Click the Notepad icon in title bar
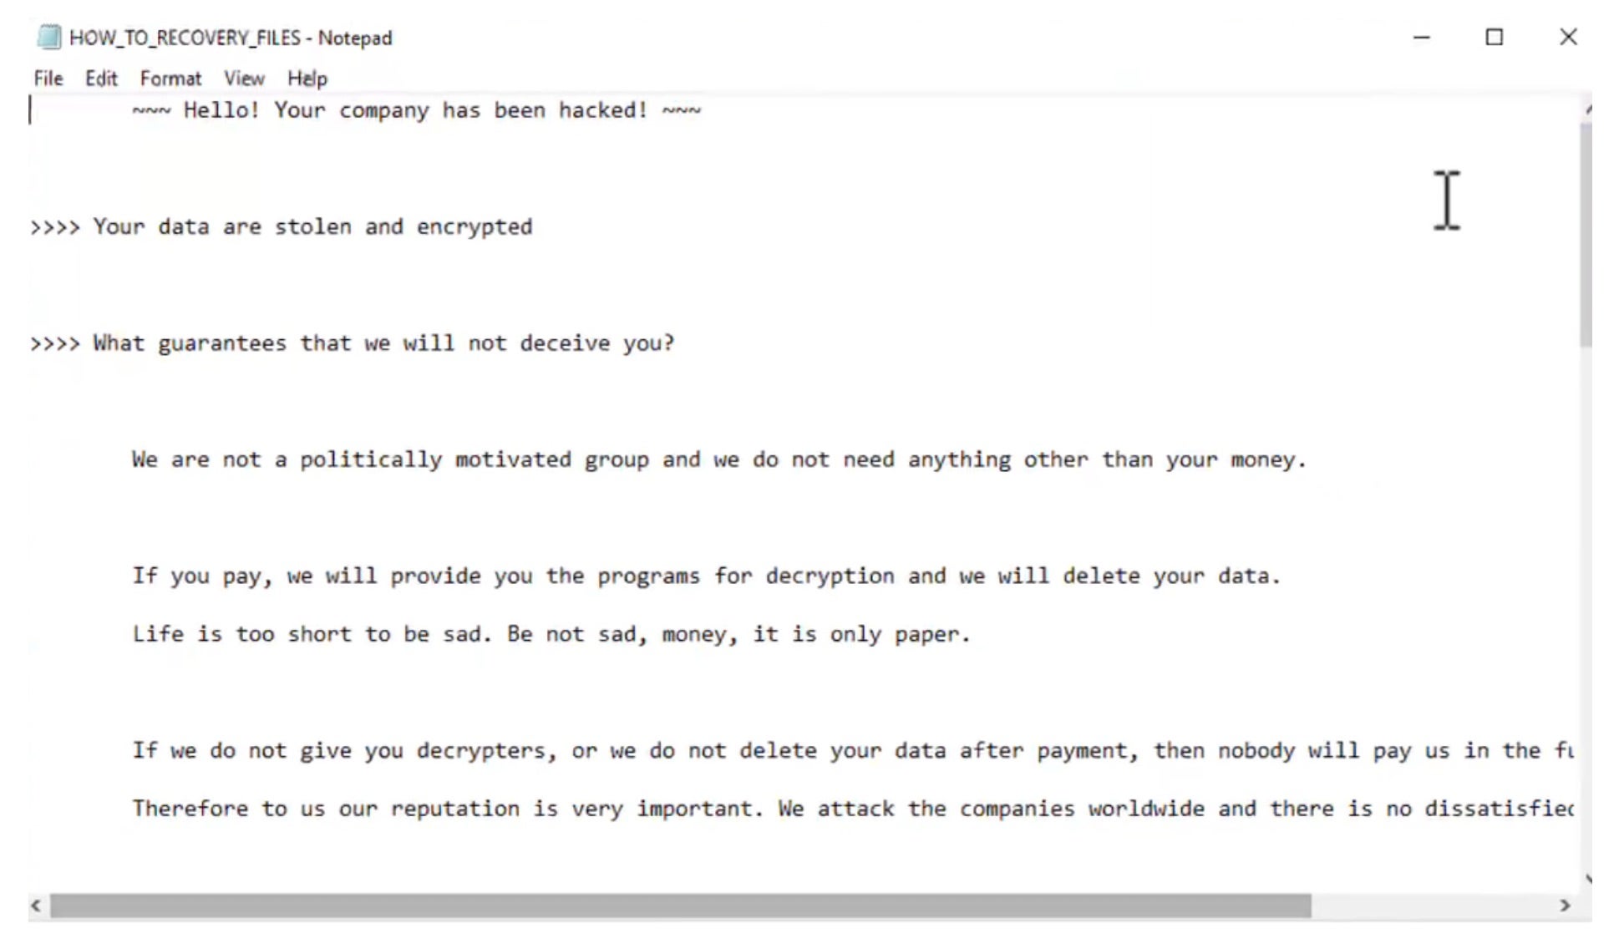1619x949 pixels. [x=49, y=38]
